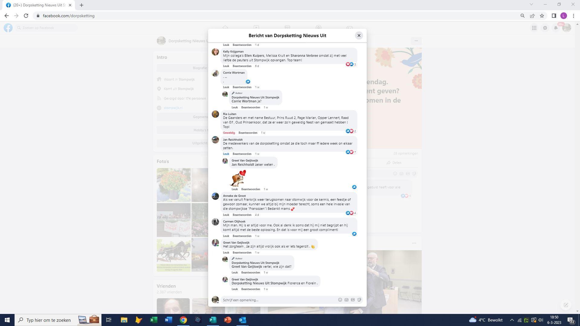The image size is (580, 326).
Task: Click Beantwoorden under Carmen Olijhoek's comment
Action: 242,236
